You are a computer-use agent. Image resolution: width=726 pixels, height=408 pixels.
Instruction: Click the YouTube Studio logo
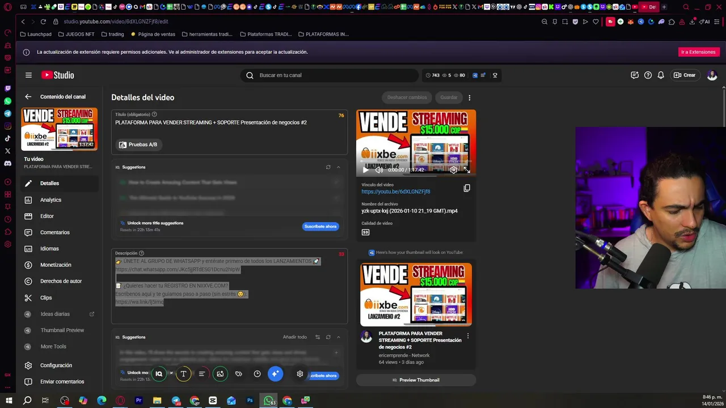coord(57,75)
